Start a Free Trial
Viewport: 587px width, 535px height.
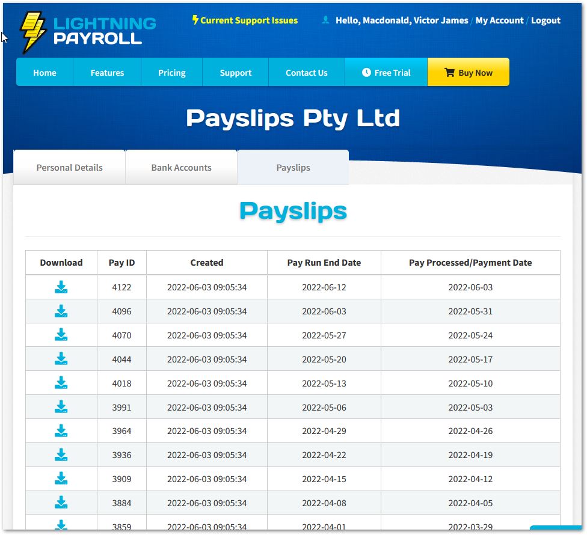pos(386,72)
